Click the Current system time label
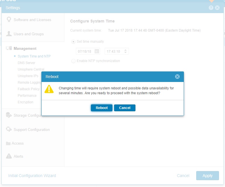This screenshot has height=187, width=225. 86,30
